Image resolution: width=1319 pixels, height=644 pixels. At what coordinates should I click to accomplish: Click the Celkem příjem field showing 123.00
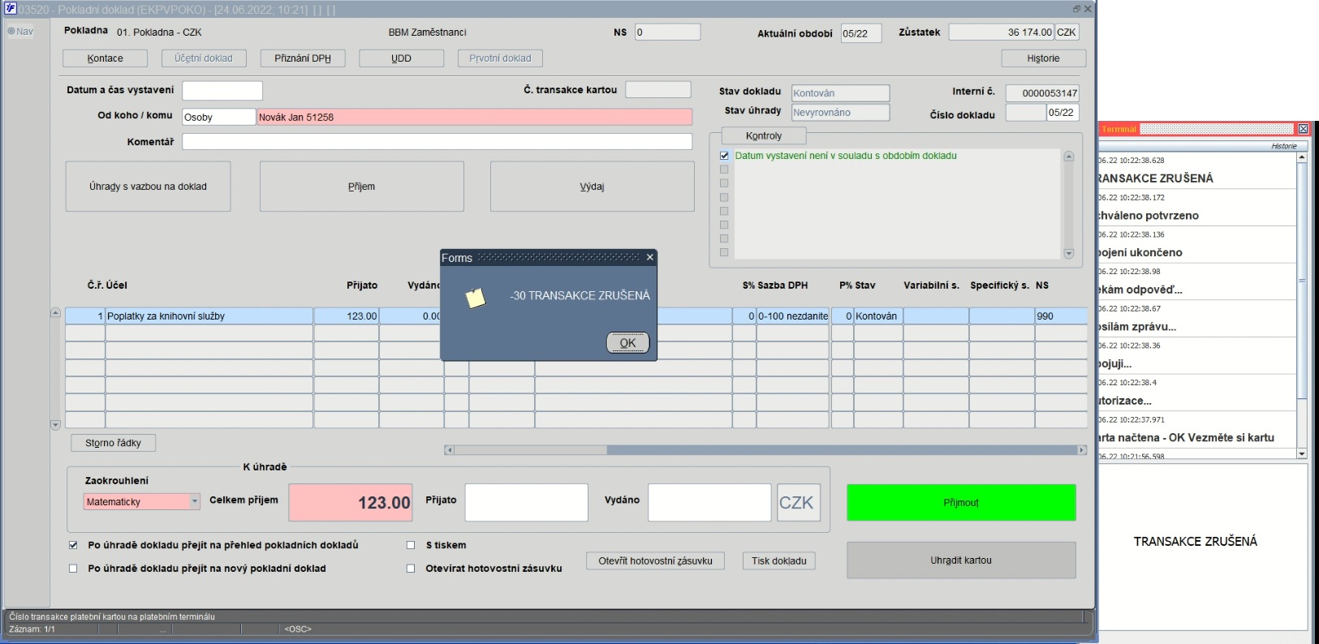pyautogui.click(x=351, y=503)
